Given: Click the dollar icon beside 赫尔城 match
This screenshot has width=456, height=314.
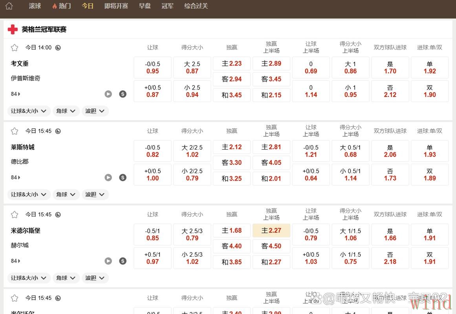Looking at the screenshot, I should tap(123, 261).
